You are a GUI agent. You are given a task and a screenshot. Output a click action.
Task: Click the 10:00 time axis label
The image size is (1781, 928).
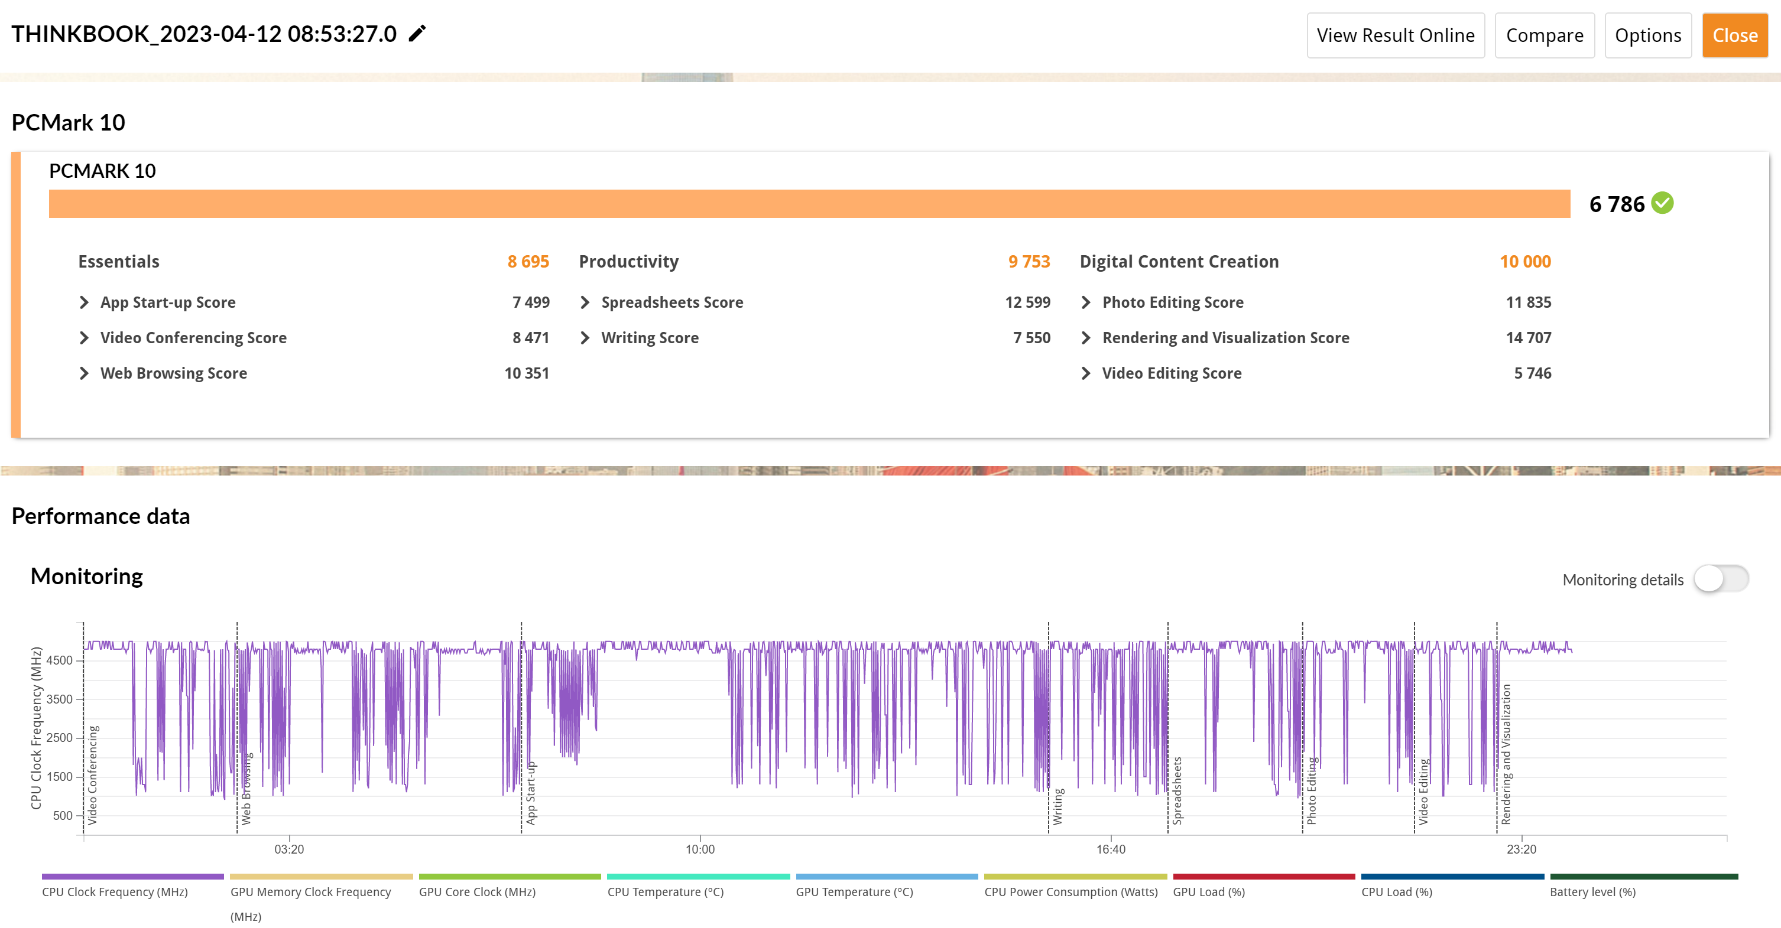click(700, 849)
